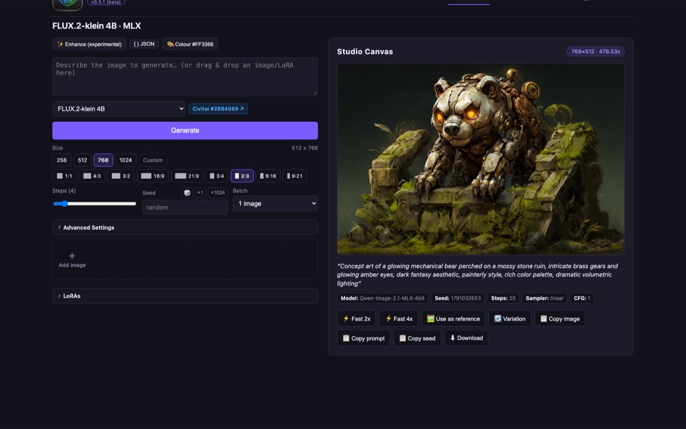Expand Advanced Settings section
Image resolution: width=686 pixels, height=429 pixels.
[185, 227]
